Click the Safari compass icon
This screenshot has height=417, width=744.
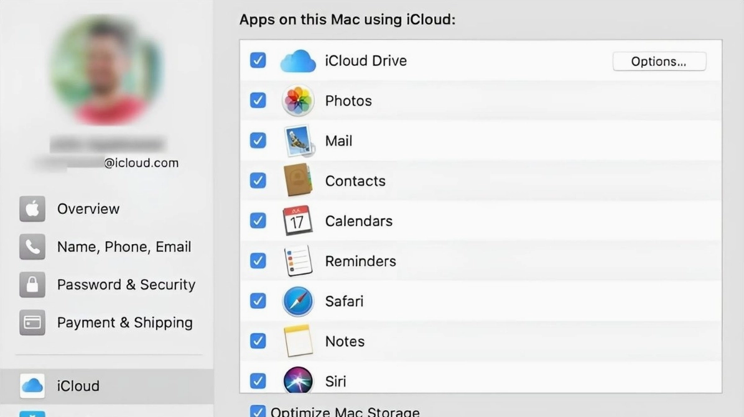[298, 301]
